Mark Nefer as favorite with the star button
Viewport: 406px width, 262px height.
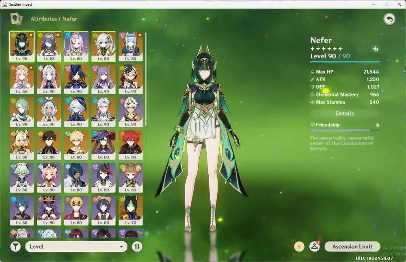point(299,247)
